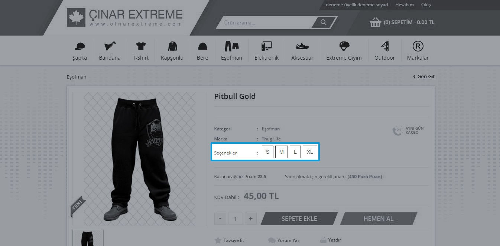This screenshot has width=500, height=246.
Task: Open the shopping basket icon
Action: point(375,22)
